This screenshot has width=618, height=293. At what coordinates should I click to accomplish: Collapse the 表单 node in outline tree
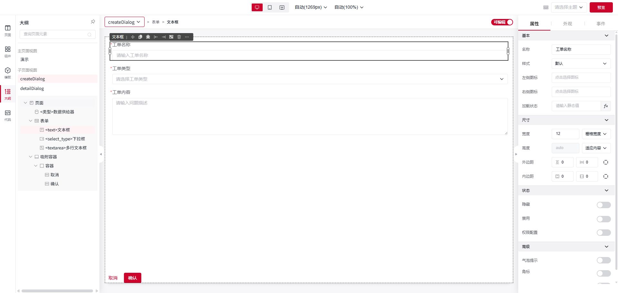pyautogui.click(x=31, y=121)
